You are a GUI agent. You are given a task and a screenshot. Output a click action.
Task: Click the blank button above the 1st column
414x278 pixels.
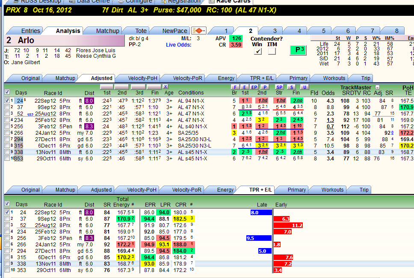click(107, 87)
